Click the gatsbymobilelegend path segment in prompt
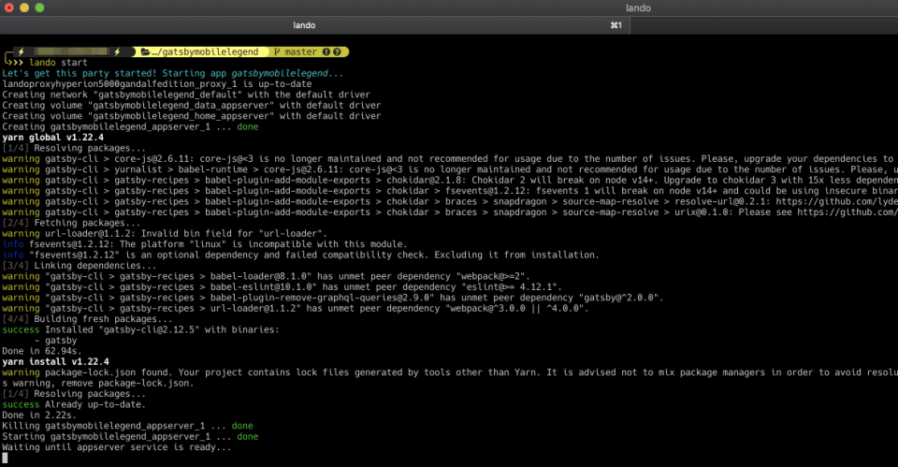Image resolution: width=898 pixels, height=467 pixels. click(205, 51)
